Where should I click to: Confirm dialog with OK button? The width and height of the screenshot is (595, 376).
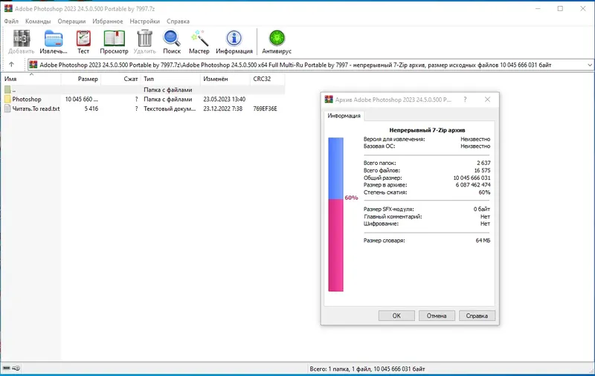click(396, 315)
